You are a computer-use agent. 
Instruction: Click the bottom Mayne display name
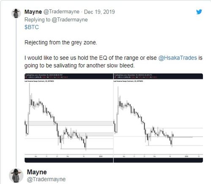coord(37,172)
